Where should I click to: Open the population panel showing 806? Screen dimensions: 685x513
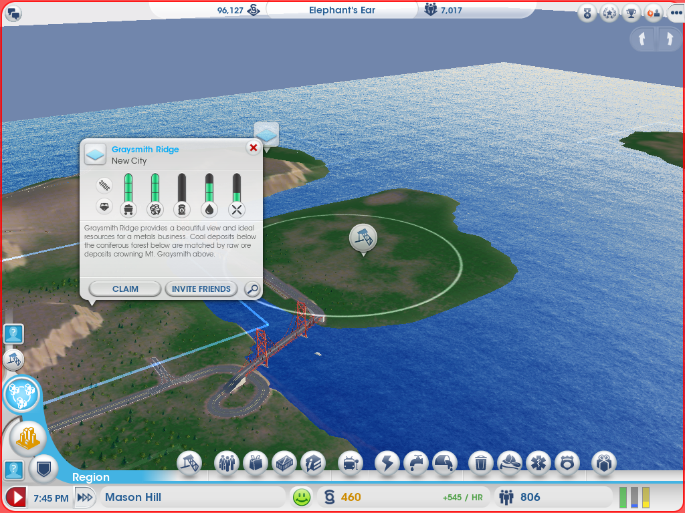(x=554, y=497)
